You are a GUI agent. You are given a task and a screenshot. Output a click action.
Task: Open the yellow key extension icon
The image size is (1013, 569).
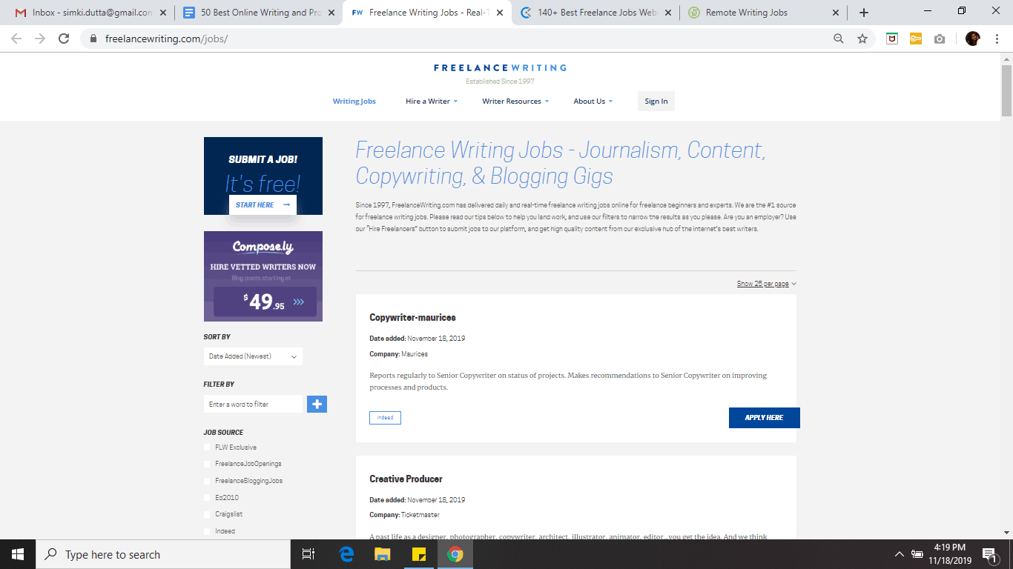[916, 39]
